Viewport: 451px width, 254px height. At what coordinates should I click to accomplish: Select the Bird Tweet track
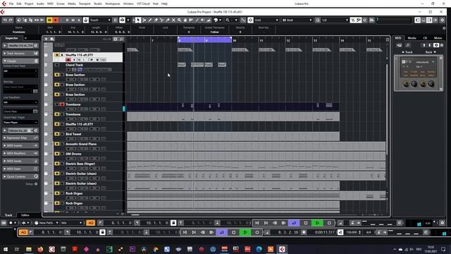click(73, 134)
